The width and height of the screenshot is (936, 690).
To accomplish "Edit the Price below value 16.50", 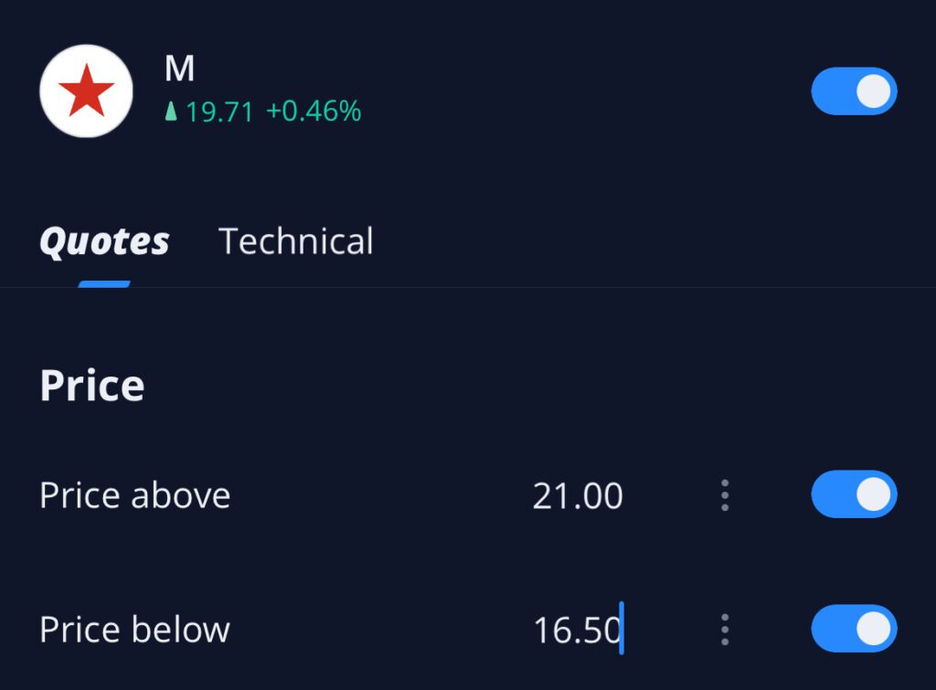I will tap(577, 631).
